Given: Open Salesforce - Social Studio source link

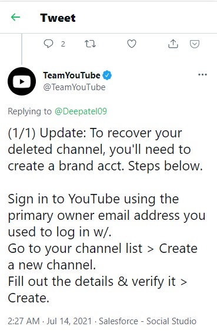Looking at the screenshot, I should 148,321.
